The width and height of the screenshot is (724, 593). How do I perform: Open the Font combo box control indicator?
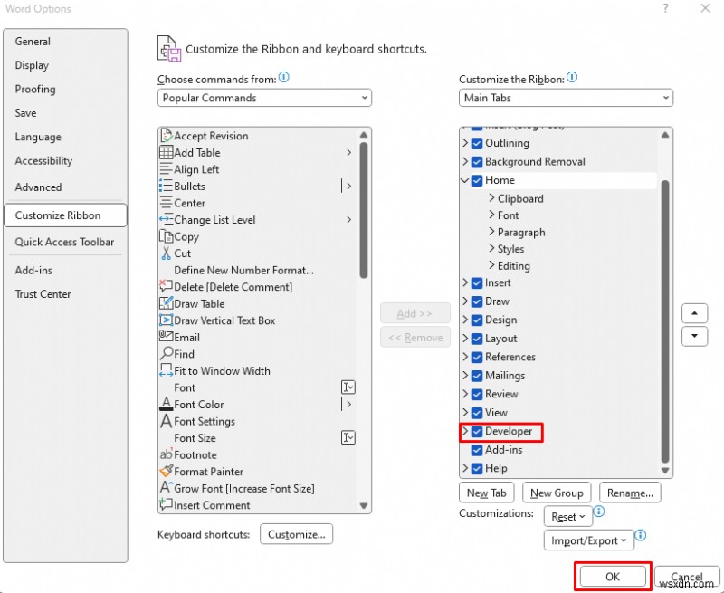tap(348, 387)
